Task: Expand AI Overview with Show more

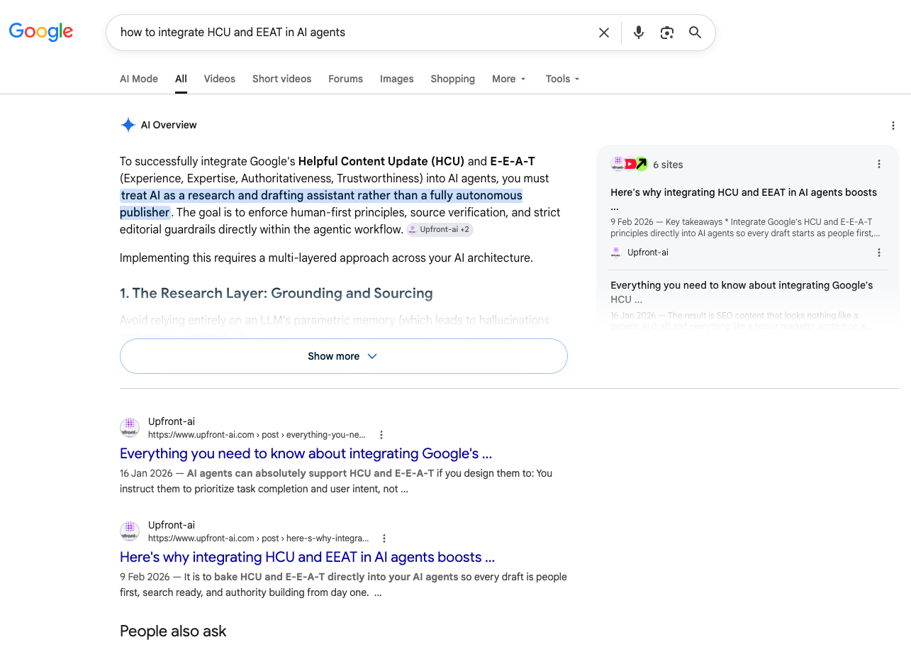Action: (344, 356)
